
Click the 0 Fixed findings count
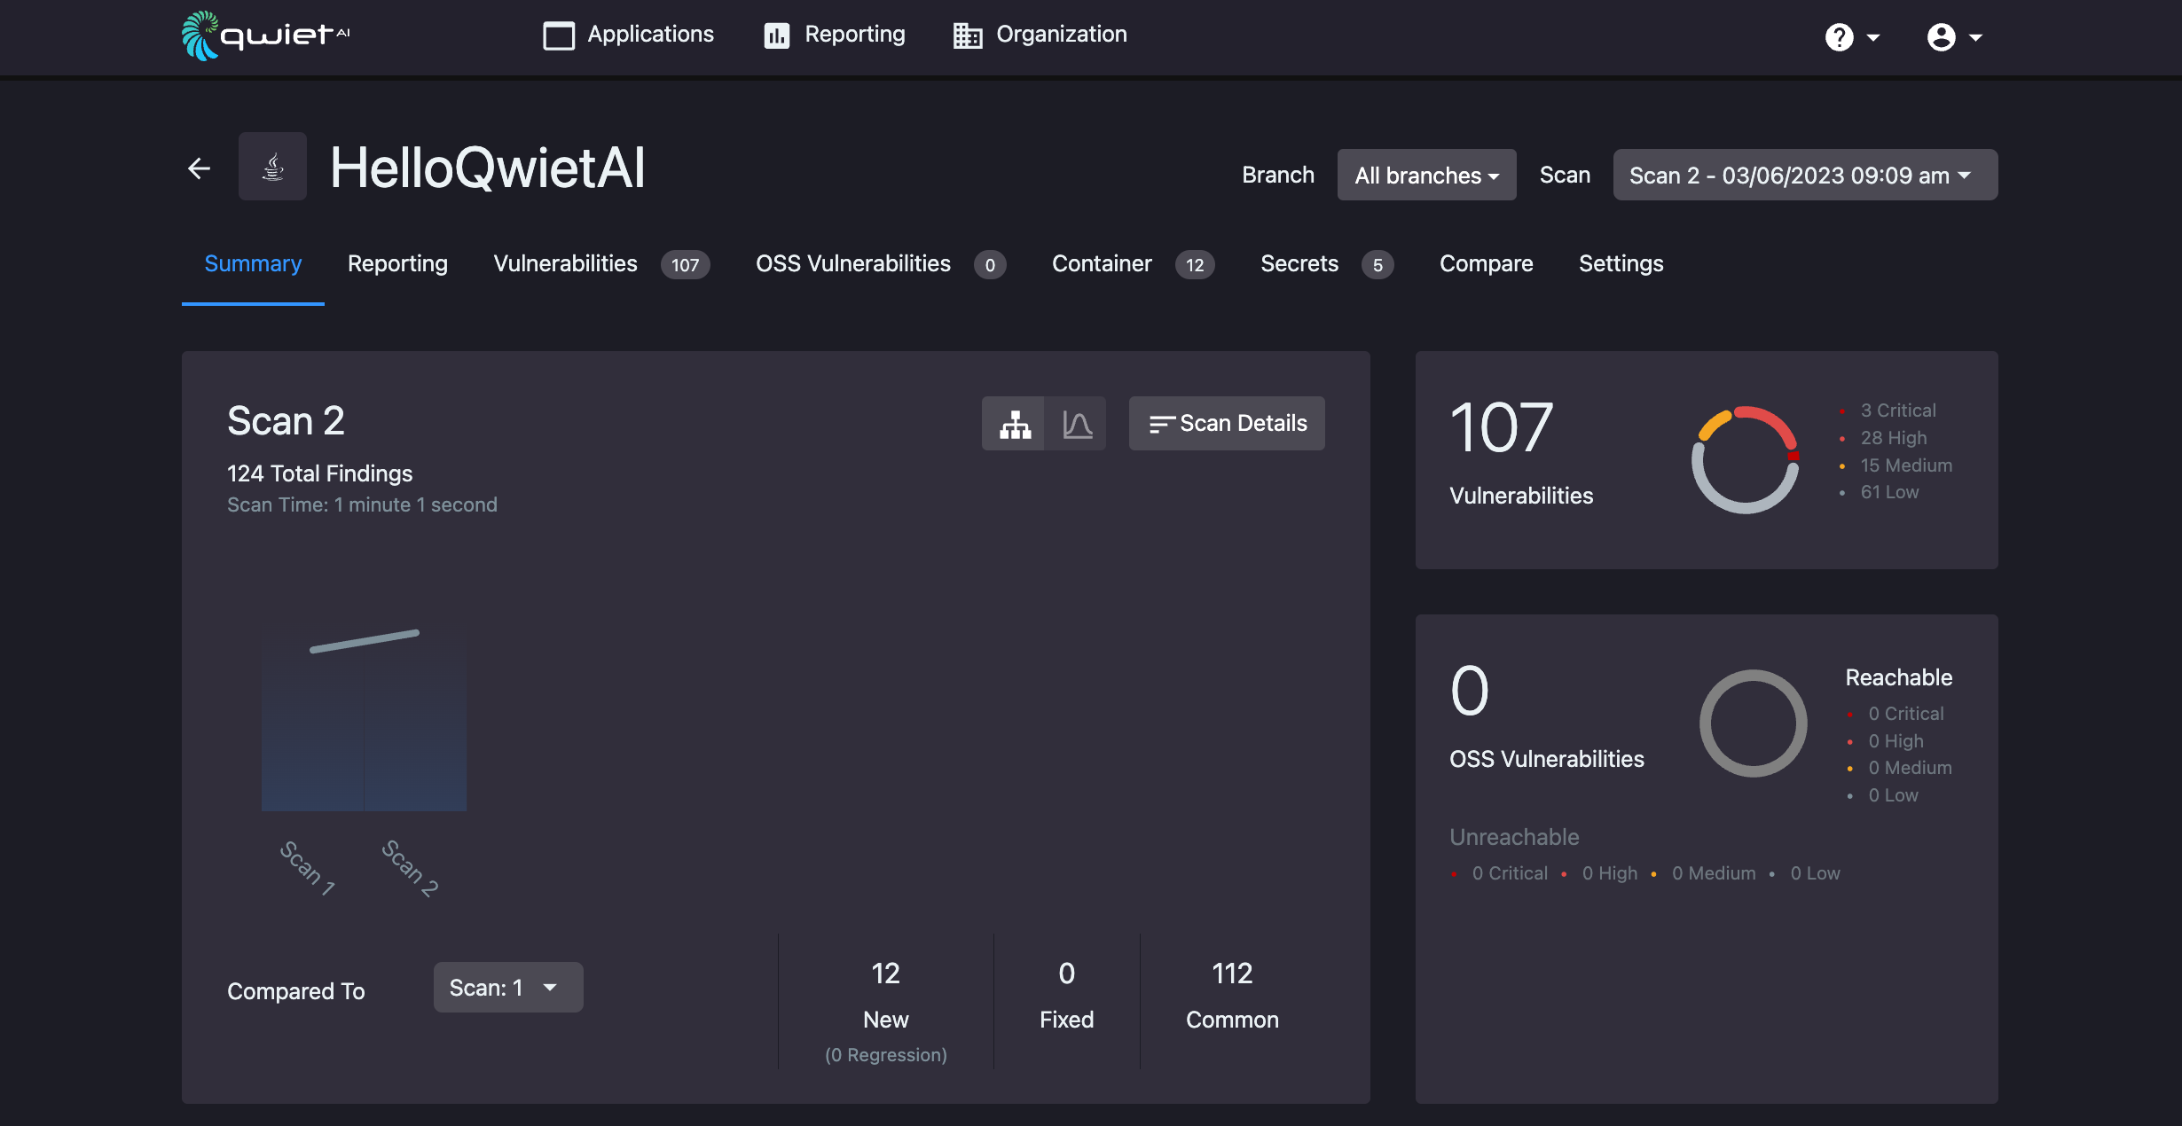tap(1066, 974)
